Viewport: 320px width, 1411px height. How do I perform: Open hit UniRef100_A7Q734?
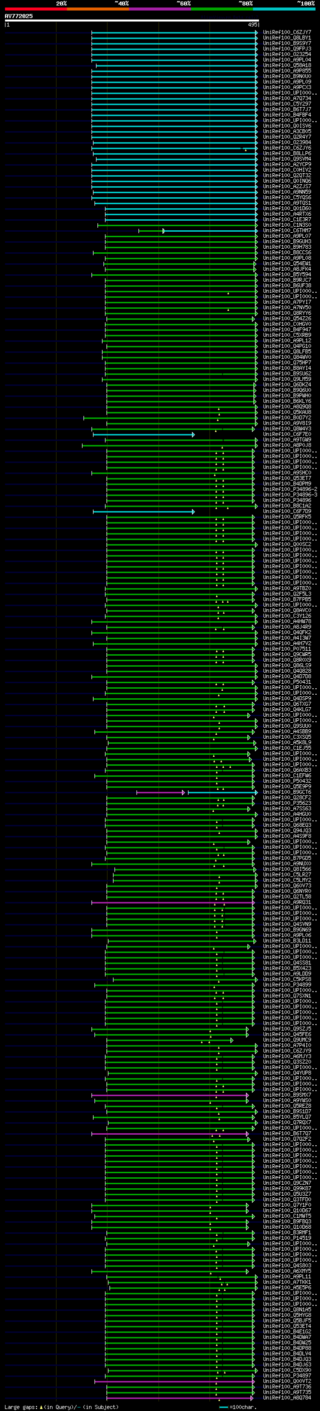pos(287,99)
